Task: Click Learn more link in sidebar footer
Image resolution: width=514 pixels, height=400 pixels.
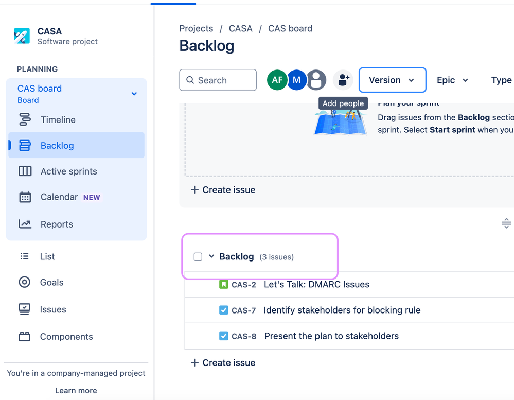Action: (x=76, y=391)
